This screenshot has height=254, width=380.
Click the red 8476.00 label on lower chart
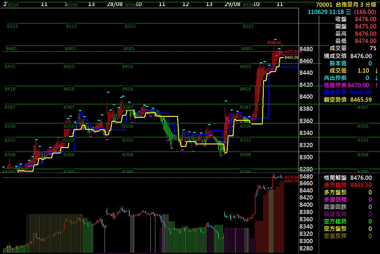click(x=291, y=177)
